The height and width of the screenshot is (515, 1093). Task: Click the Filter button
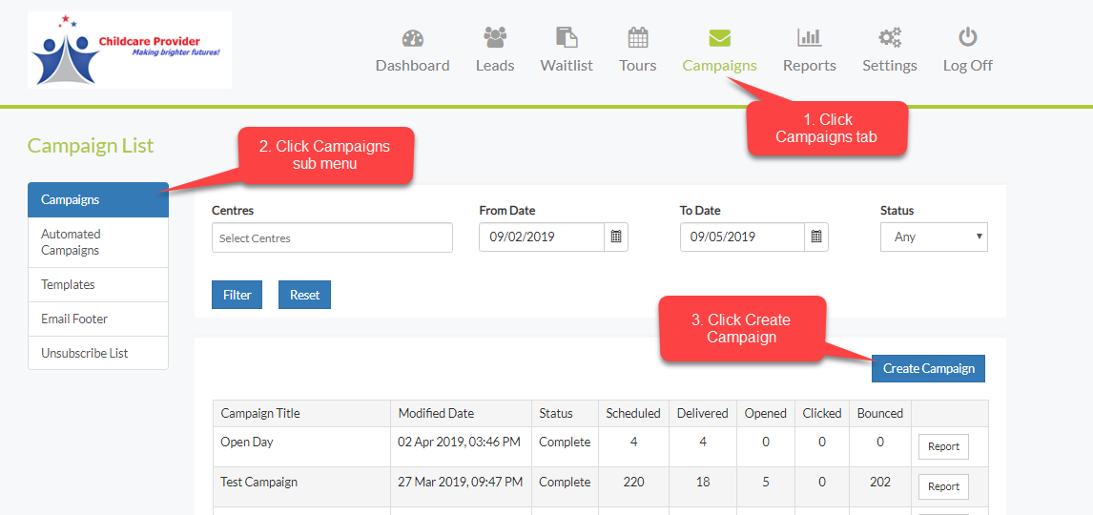237,296
